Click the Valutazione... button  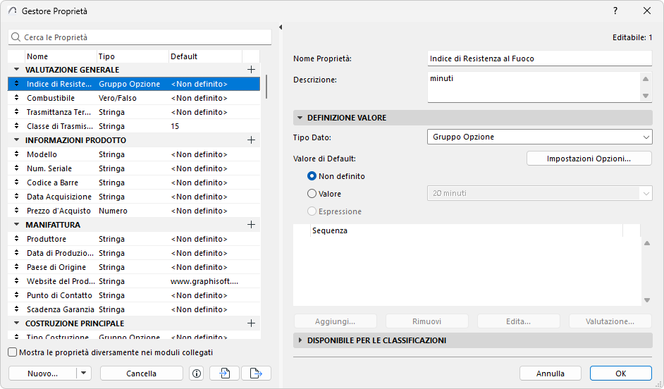pyautogui.click(x=610, y=321)
